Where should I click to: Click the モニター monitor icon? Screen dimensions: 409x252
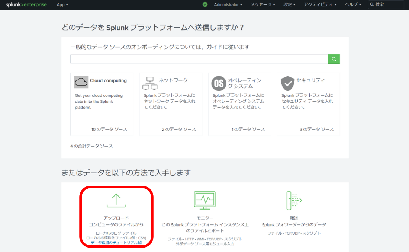click(204, 200)
